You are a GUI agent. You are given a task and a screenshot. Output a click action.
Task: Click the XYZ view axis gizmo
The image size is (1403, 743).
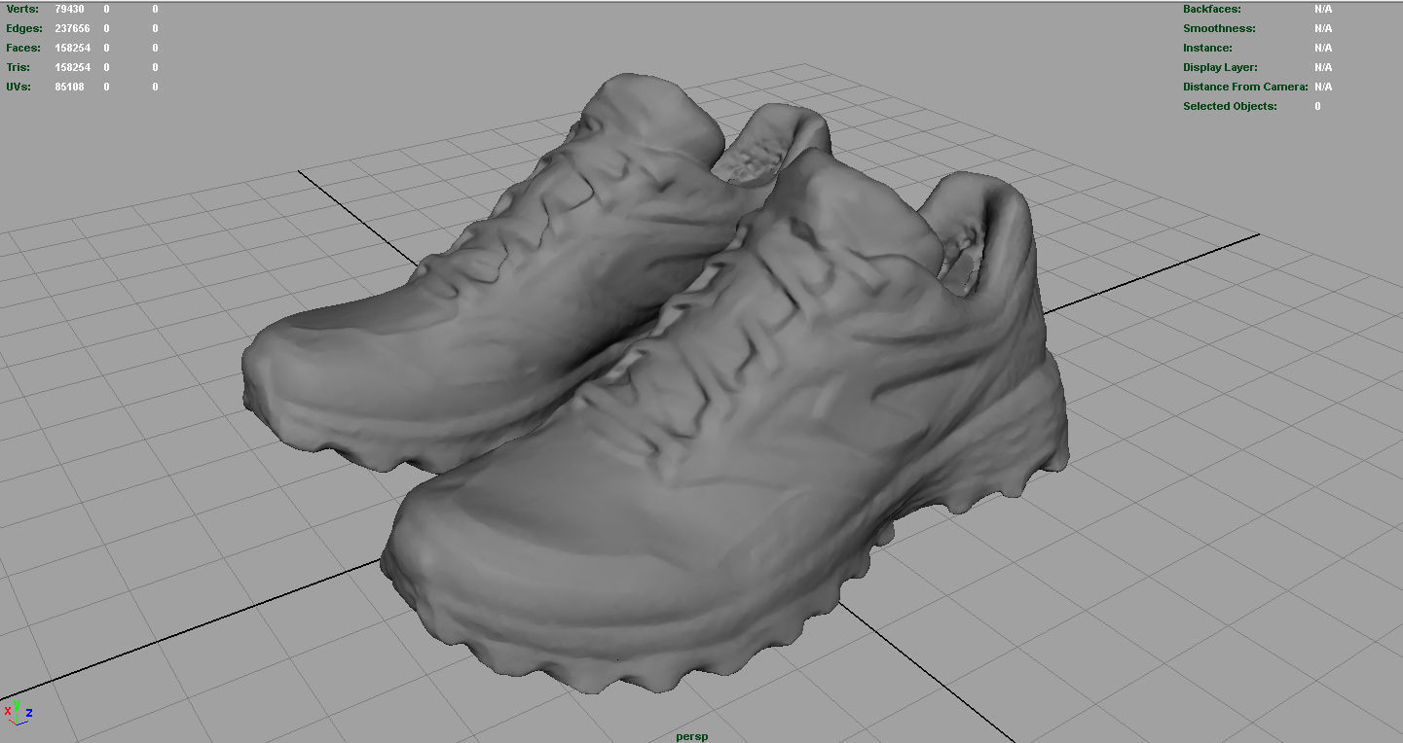[x=18, y=711]
